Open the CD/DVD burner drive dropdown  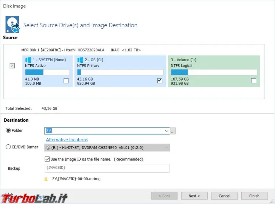click(166, 147)
